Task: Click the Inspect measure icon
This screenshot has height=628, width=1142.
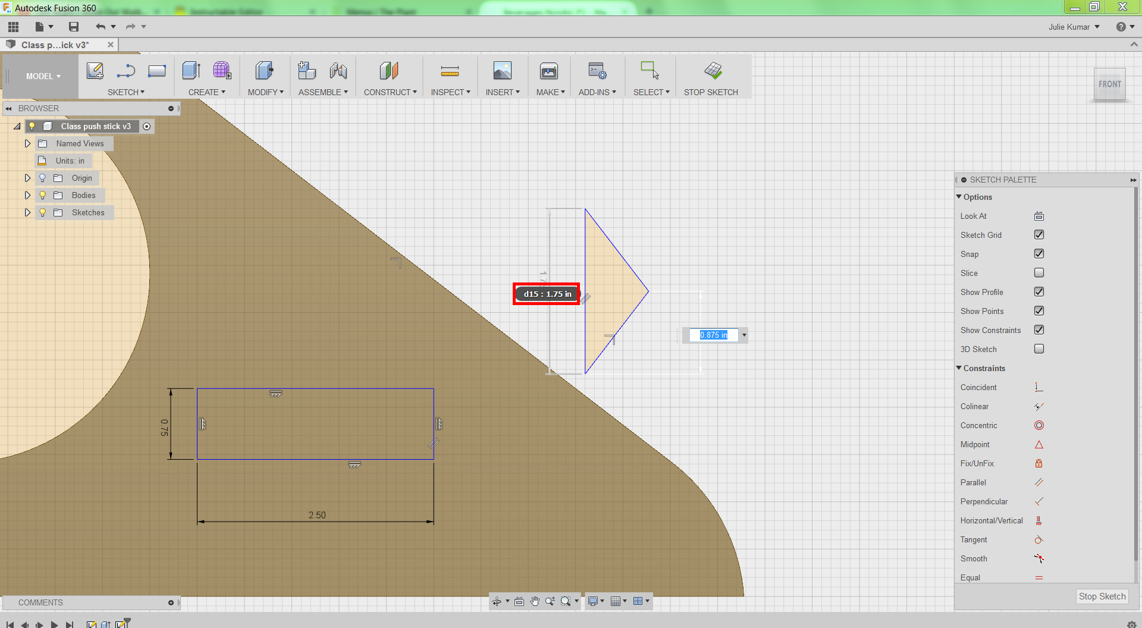Action: (x=450, y=71)
